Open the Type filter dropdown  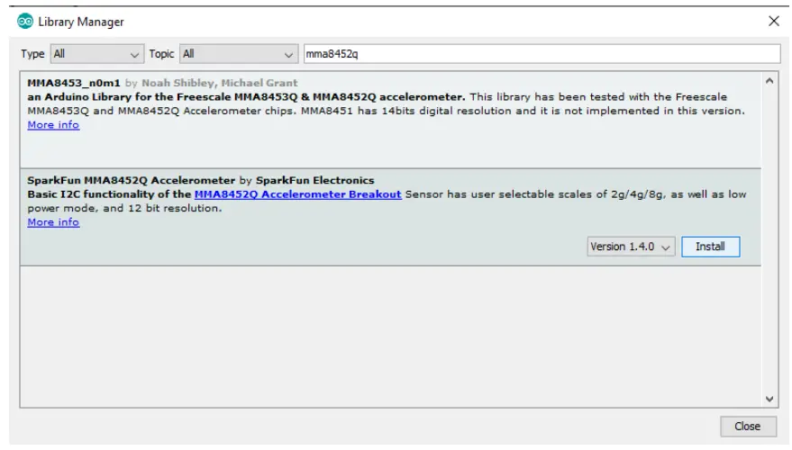pos(97,54)
